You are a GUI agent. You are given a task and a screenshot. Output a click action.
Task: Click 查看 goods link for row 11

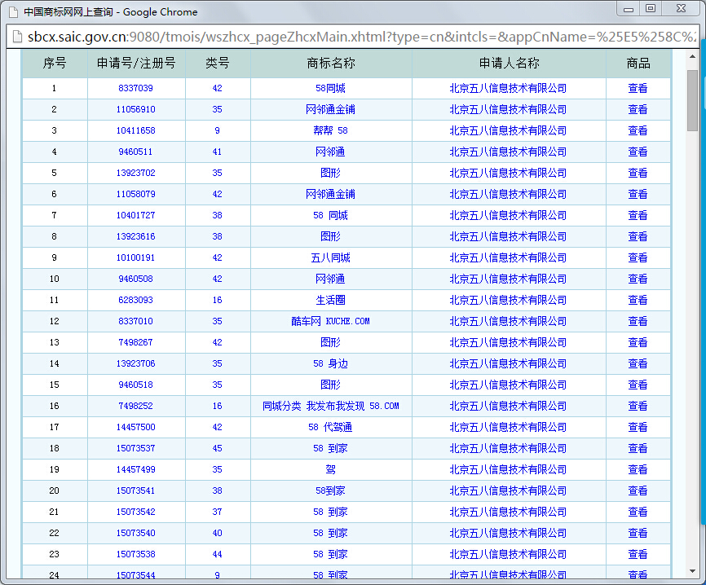[x=638, y=300]
